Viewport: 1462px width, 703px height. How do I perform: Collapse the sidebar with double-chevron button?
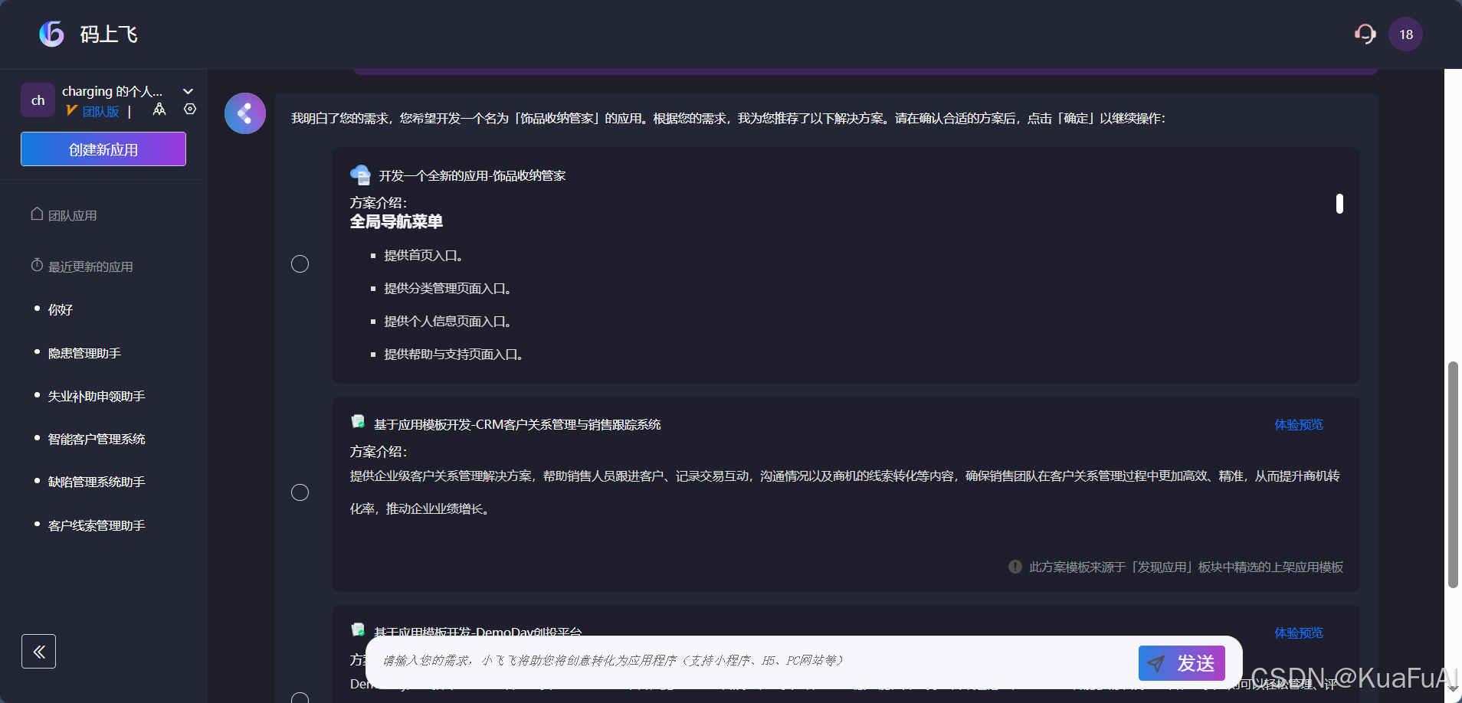point(38,652)
